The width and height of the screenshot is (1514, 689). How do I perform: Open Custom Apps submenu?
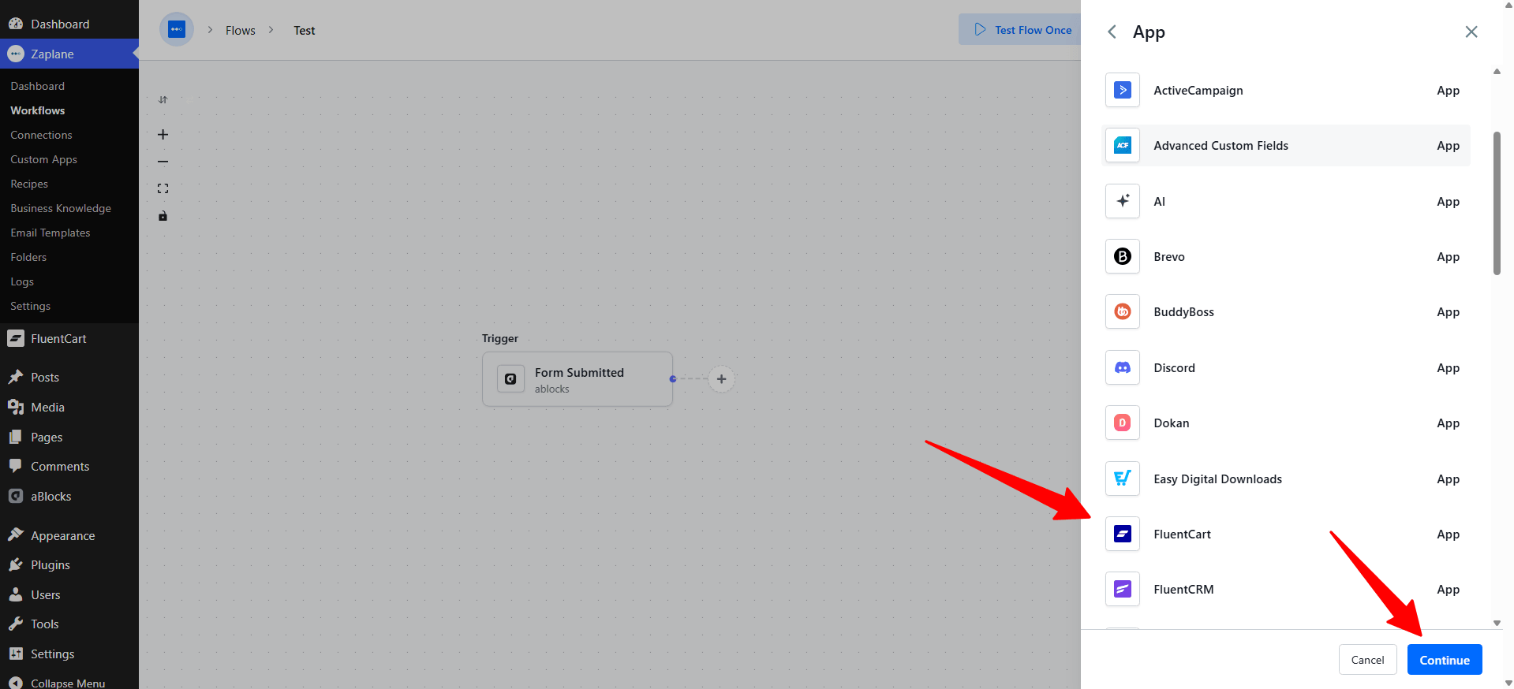pyautogui.click(x=44, y=159)
